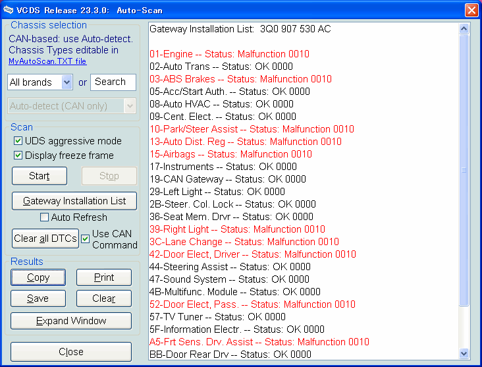The height and width of the screenshot is (367, 482).
Task: Click the chassis Search field
Action: [x=113, y=82]
